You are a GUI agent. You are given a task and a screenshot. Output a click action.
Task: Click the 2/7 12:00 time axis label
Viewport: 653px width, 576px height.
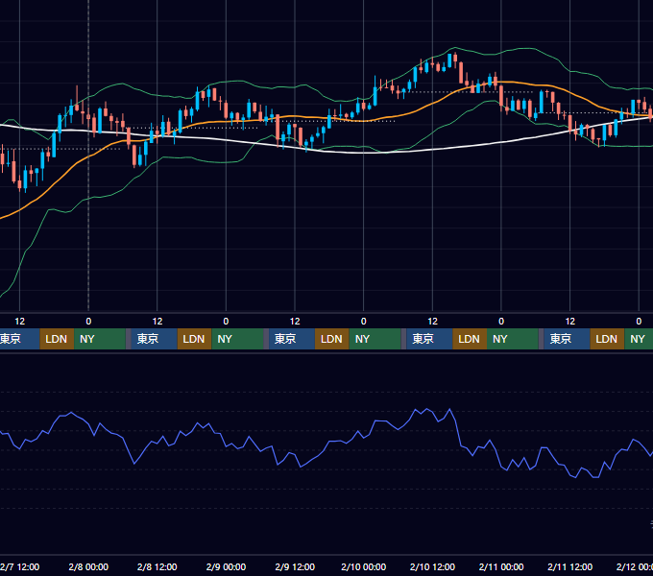[x=19, y=566]
